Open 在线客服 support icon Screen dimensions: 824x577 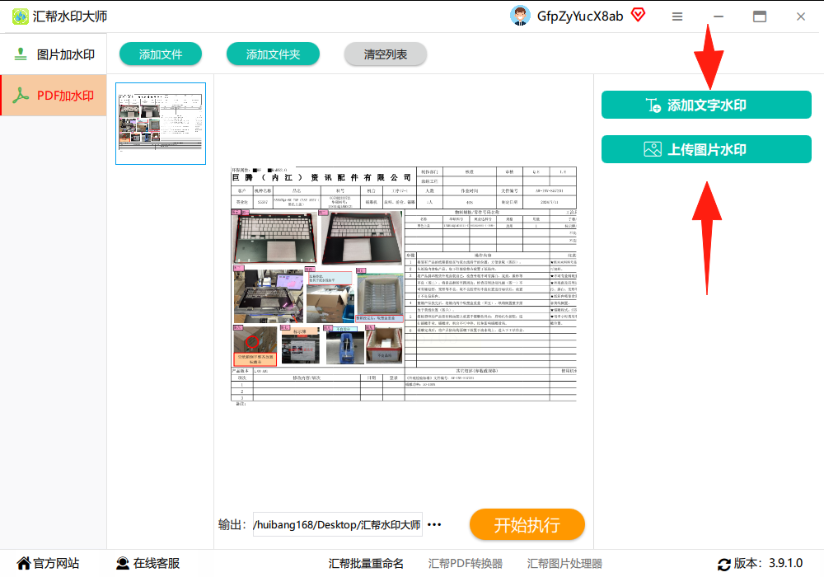123,563
